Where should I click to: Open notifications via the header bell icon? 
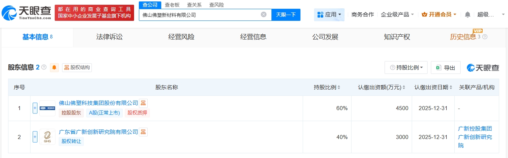468,15
